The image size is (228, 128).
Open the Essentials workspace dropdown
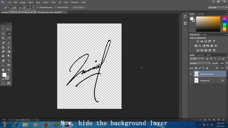[217, 7]
